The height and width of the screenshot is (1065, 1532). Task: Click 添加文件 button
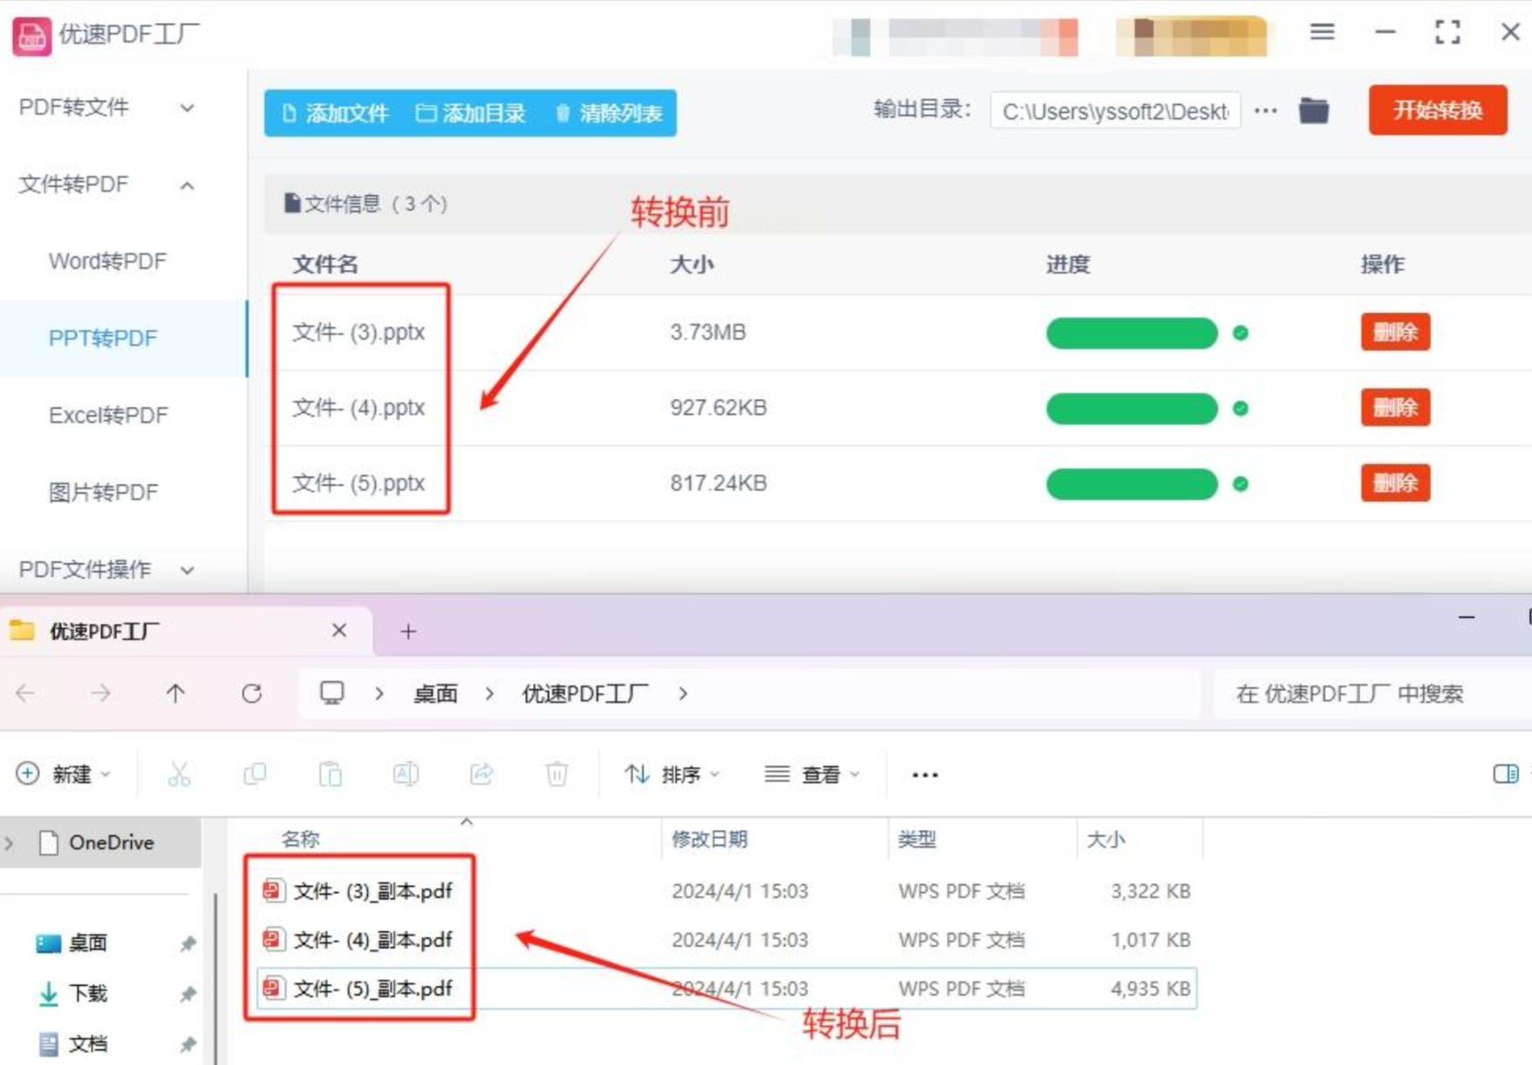click(x=336, y=113)
